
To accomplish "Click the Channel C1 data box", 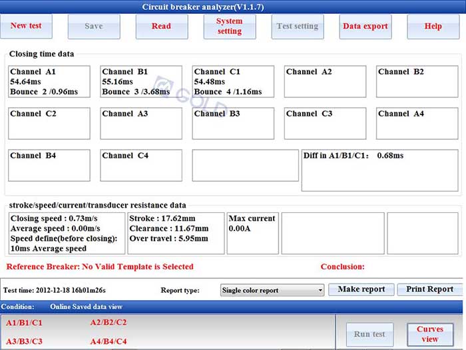I will [233, 82].
